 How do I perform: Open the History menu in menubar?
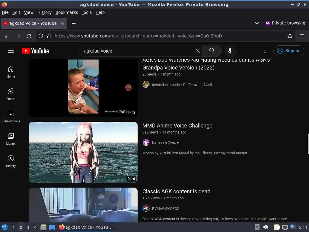click(x=44, y=12)
